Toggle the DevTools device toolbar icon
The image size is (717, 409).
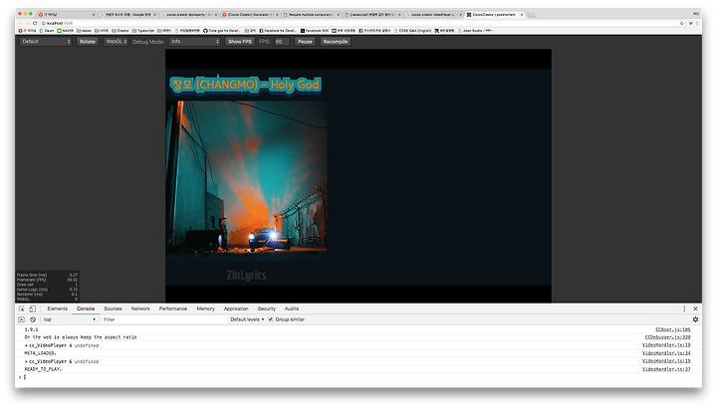(x=33, y=308)
